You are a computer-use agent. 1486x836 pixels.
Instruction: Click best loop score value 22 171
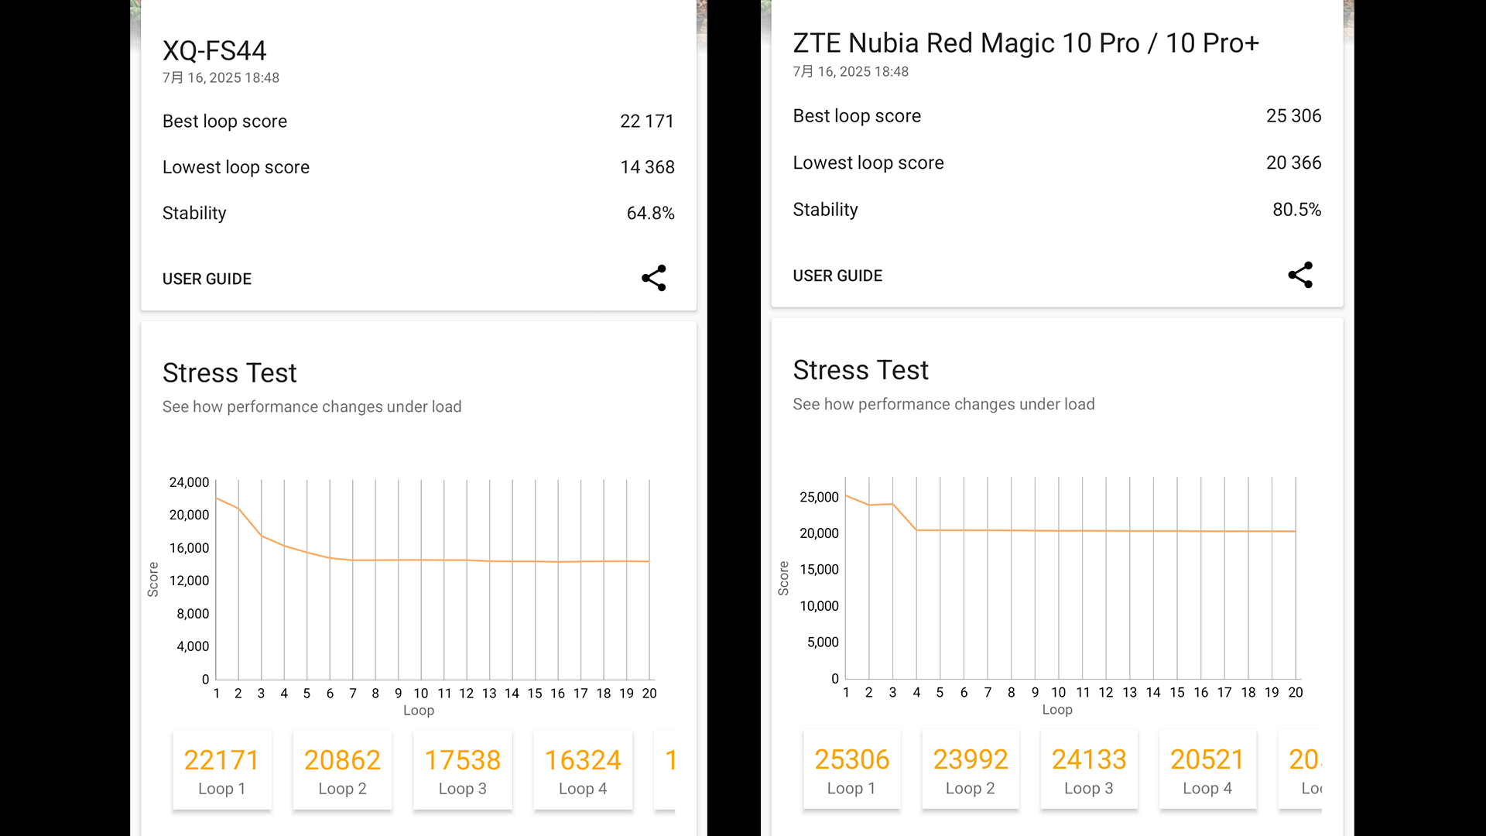(647, 122)
